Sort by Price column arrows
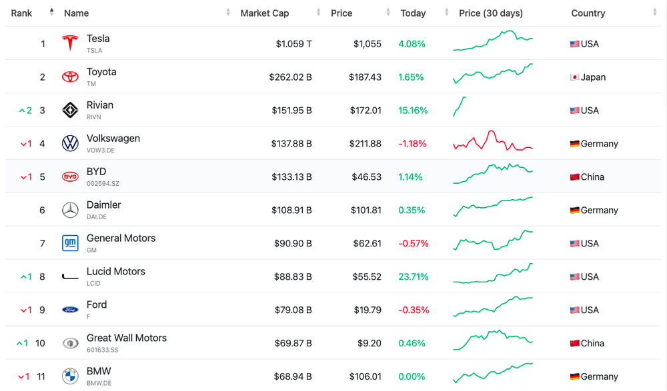667x391 pixels. click(x=388, y=13)
